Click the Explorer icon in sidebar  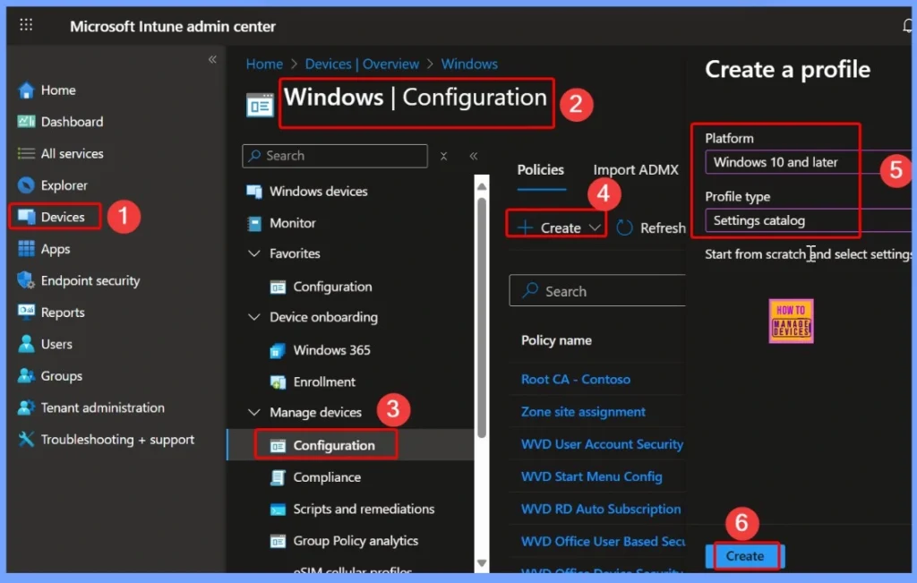(26, 185)
